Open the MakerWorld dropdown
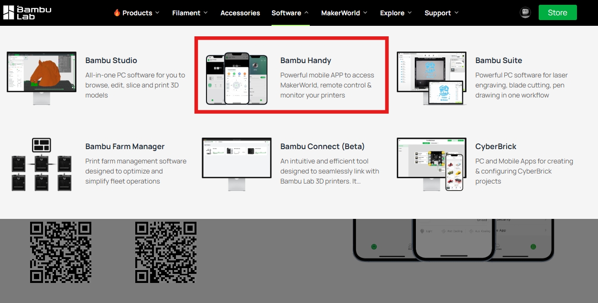Viewport: 598px width, 303px height. coord(344,13)
